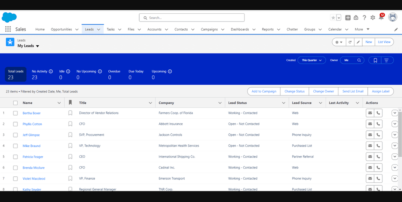Sort by the bookmark column header icon
Image resolution: width=402 pixels, height=202 pixels.
coord(70,102)
